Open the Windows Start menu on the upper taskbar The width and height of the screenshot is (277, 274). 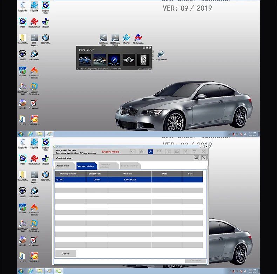(21, 134)
